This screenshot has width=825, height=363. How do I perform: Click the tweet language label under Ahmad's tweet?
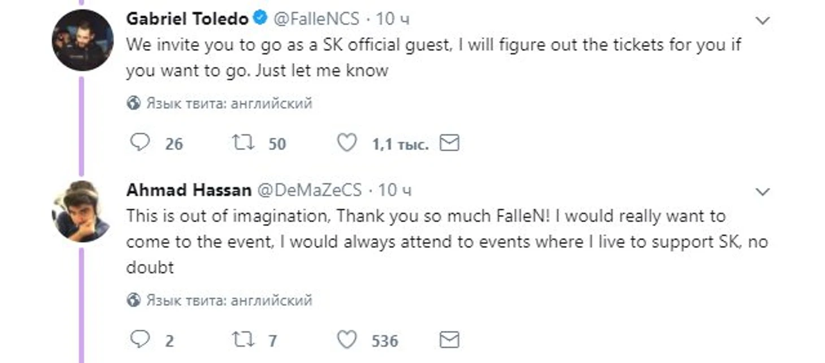pos(228,300)
